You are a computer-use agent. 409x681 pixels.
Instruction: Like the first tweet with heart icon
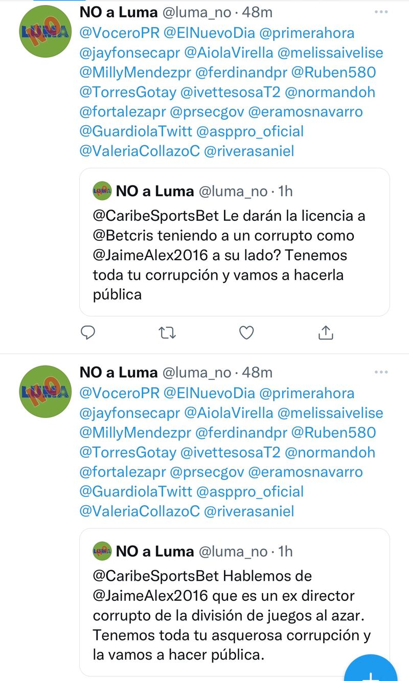point(247,333)
